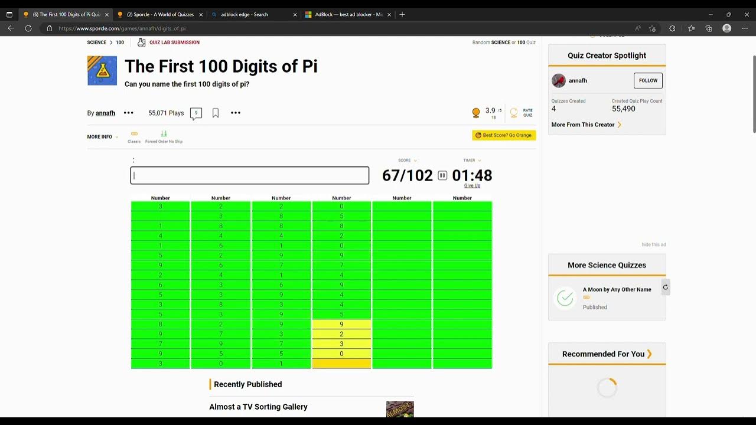Click the orange rating medal icon
Viewport: 756px width, 425px height.
476,112
